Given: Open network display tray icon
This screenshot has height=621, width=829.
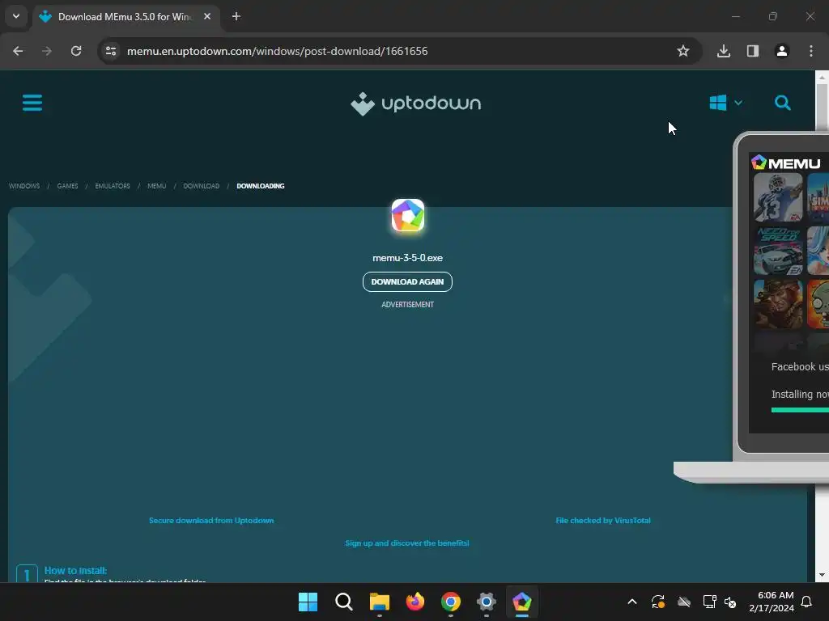Looking at the screenshot, I should tap(709, 602).
